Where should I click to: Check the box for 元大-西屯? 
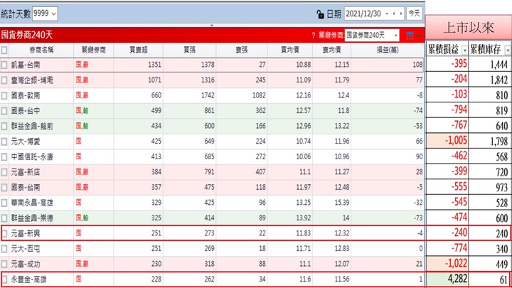(x=4, y=249)
